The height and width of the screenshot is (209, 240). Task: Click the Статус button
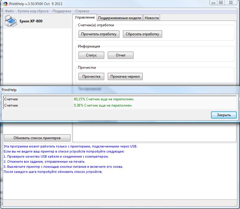[x=91, y=55]
